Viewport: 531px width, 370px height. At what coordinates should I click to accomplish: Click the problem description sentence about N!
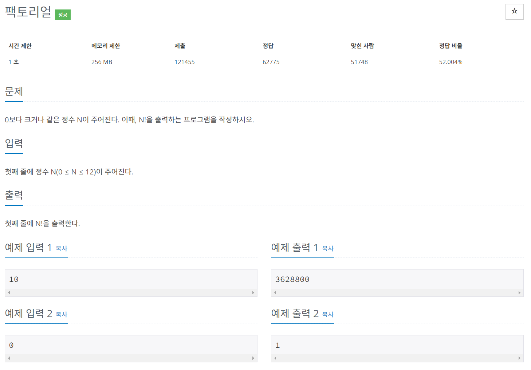[x=129, y=119]
